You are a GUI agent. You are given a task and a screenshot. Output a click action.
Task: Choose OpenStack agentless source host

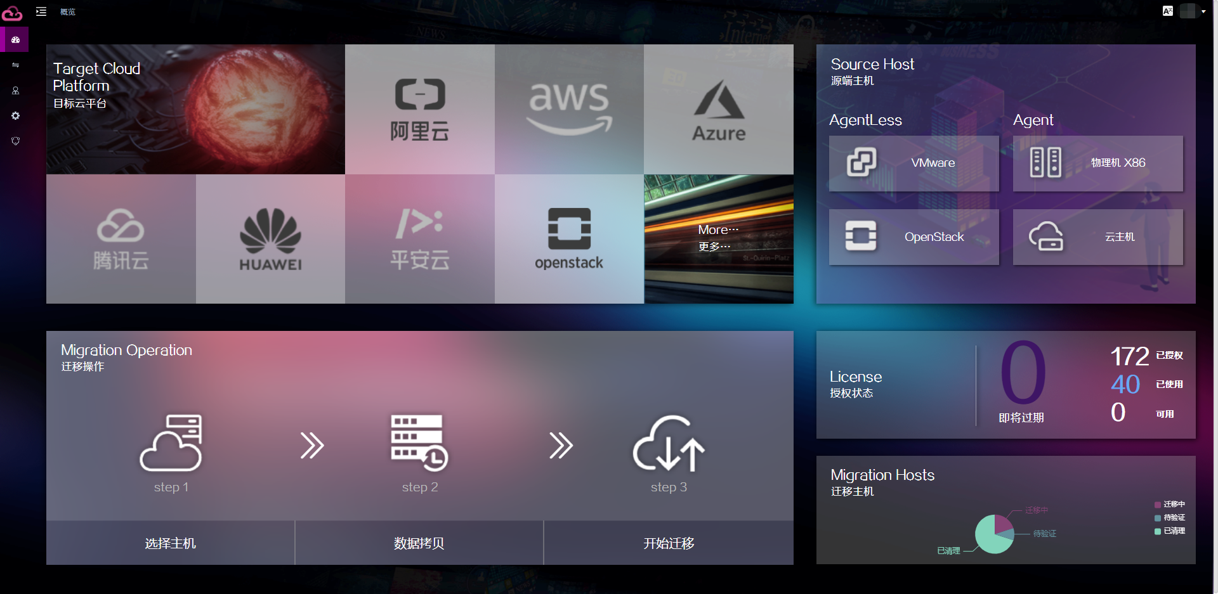(914, 237)
